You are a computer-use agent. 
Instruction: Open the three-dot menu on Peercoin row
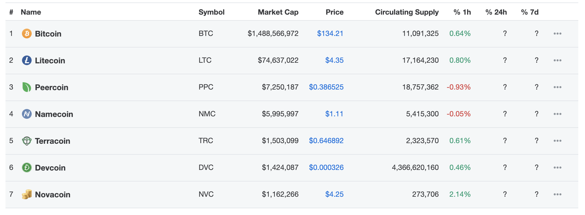pos(558,87)
